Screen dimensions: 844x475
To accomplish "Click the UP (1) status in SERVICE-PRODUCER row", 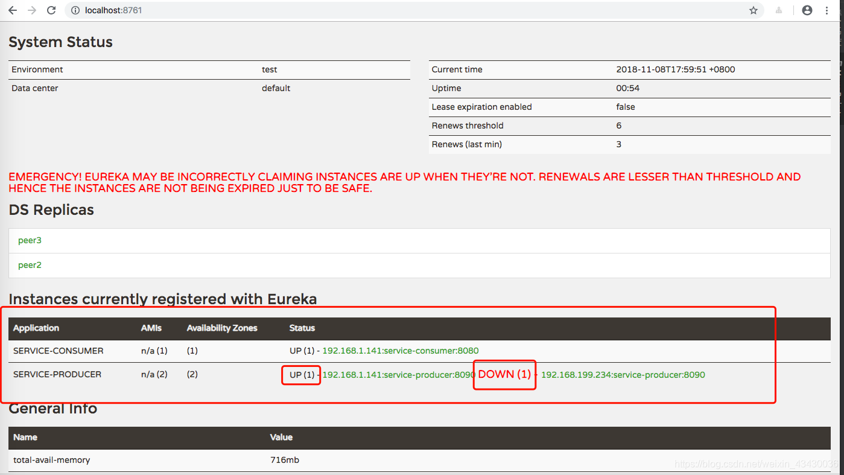I will click(x=302, y=375).
